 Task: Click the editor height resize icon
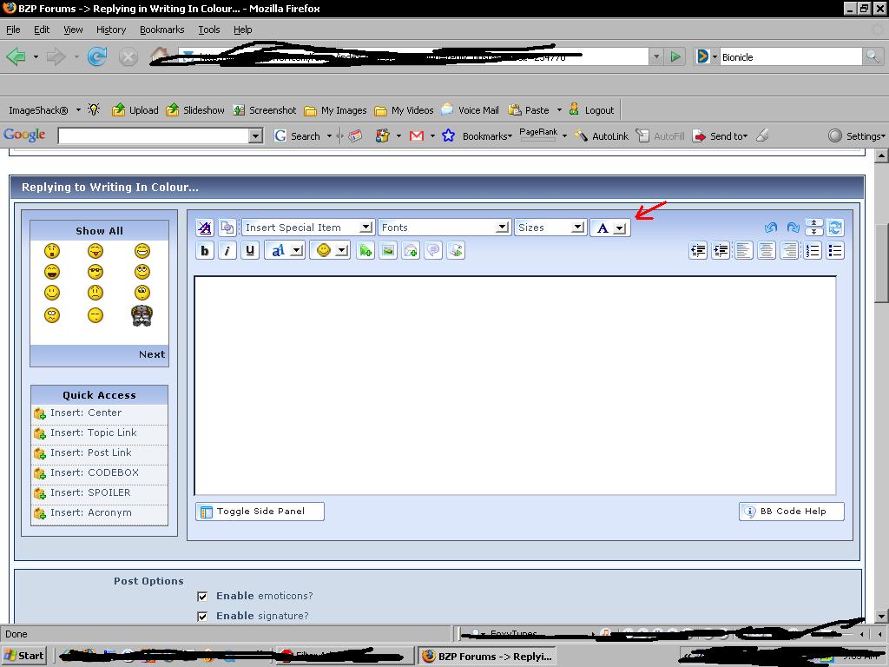point(814,228)
